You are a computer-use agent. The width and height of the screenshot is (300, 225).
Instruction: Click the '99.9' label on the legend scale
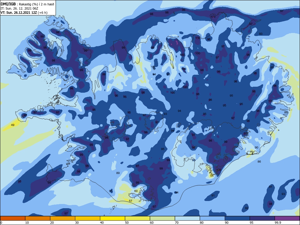point(278,223)
